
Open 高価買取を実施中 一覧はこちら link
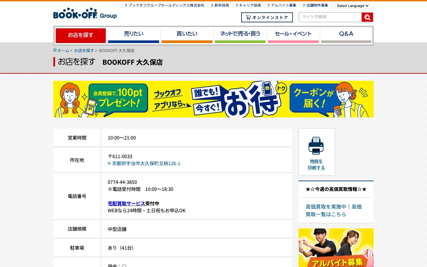pyautogui.click(x=334, y=211)
